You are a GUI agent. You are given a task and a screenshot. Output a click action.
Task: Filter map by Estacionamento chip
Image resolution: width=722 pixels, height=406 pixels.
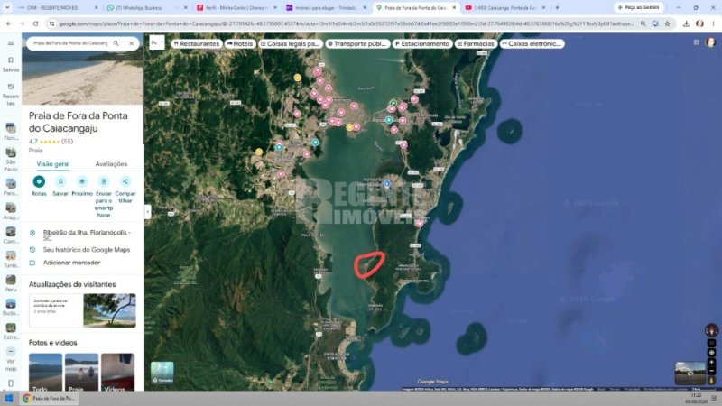coord(422,43)
